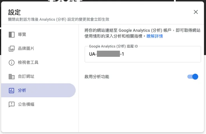Click the 自訂網址 building icon
206x134 pixels.
tap(12, 76)
